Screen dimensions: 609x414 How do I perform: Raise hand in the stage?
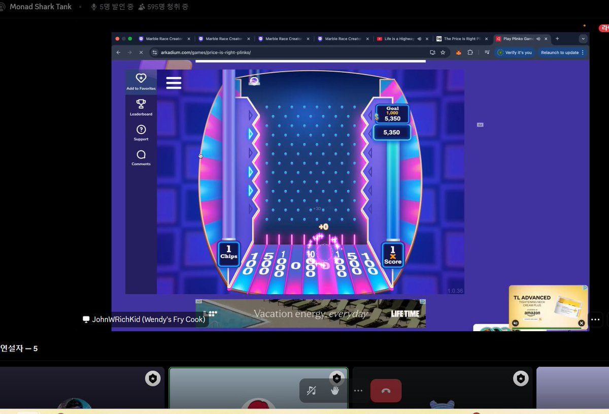coord(335,391)
